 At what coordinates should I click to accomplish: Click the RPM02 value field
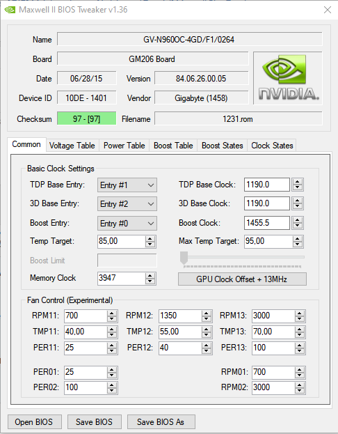pyautogui.click(x=273, y=388)
